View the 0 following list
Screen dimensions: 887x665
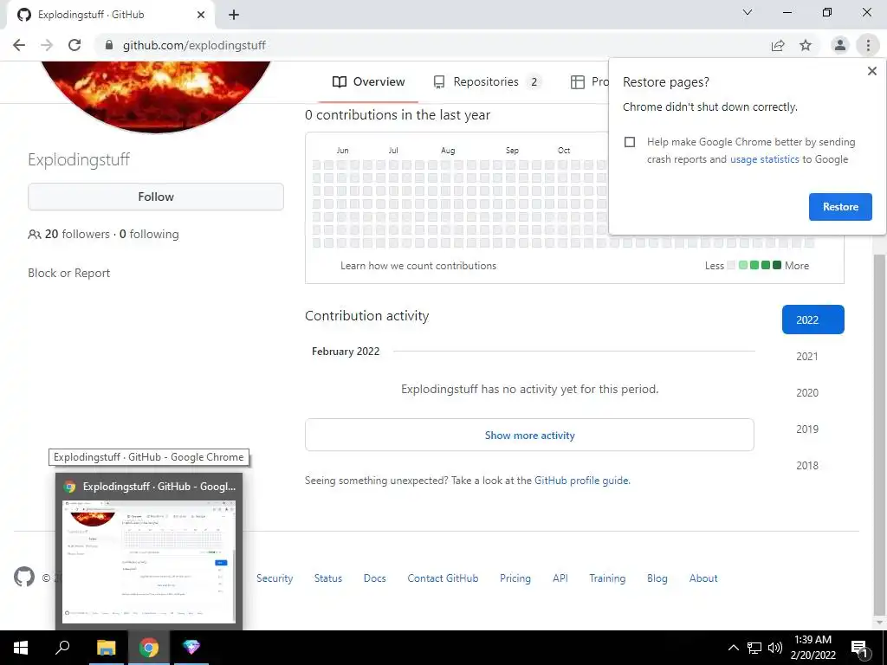149,234
